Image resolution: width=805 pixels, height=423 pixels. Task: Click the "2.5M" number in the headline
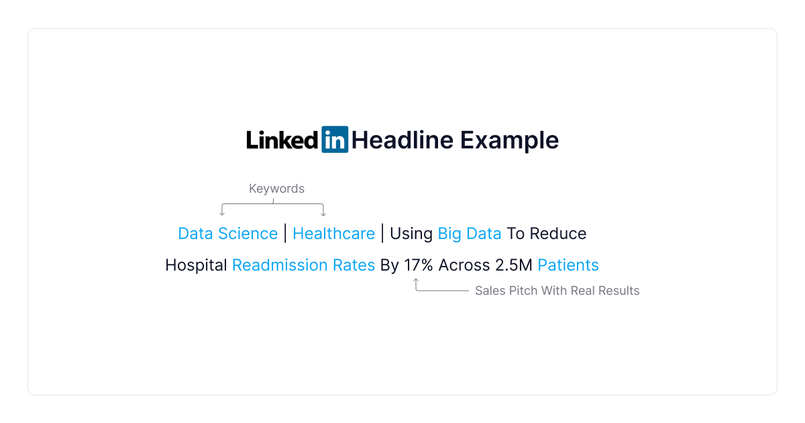(513, 265)
